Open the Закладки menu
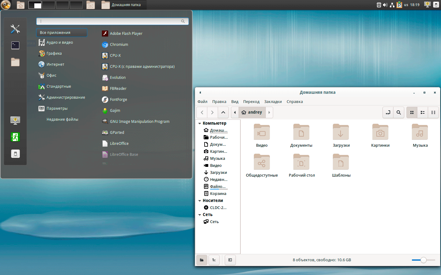The image size is (441, 275). [273, 102]
